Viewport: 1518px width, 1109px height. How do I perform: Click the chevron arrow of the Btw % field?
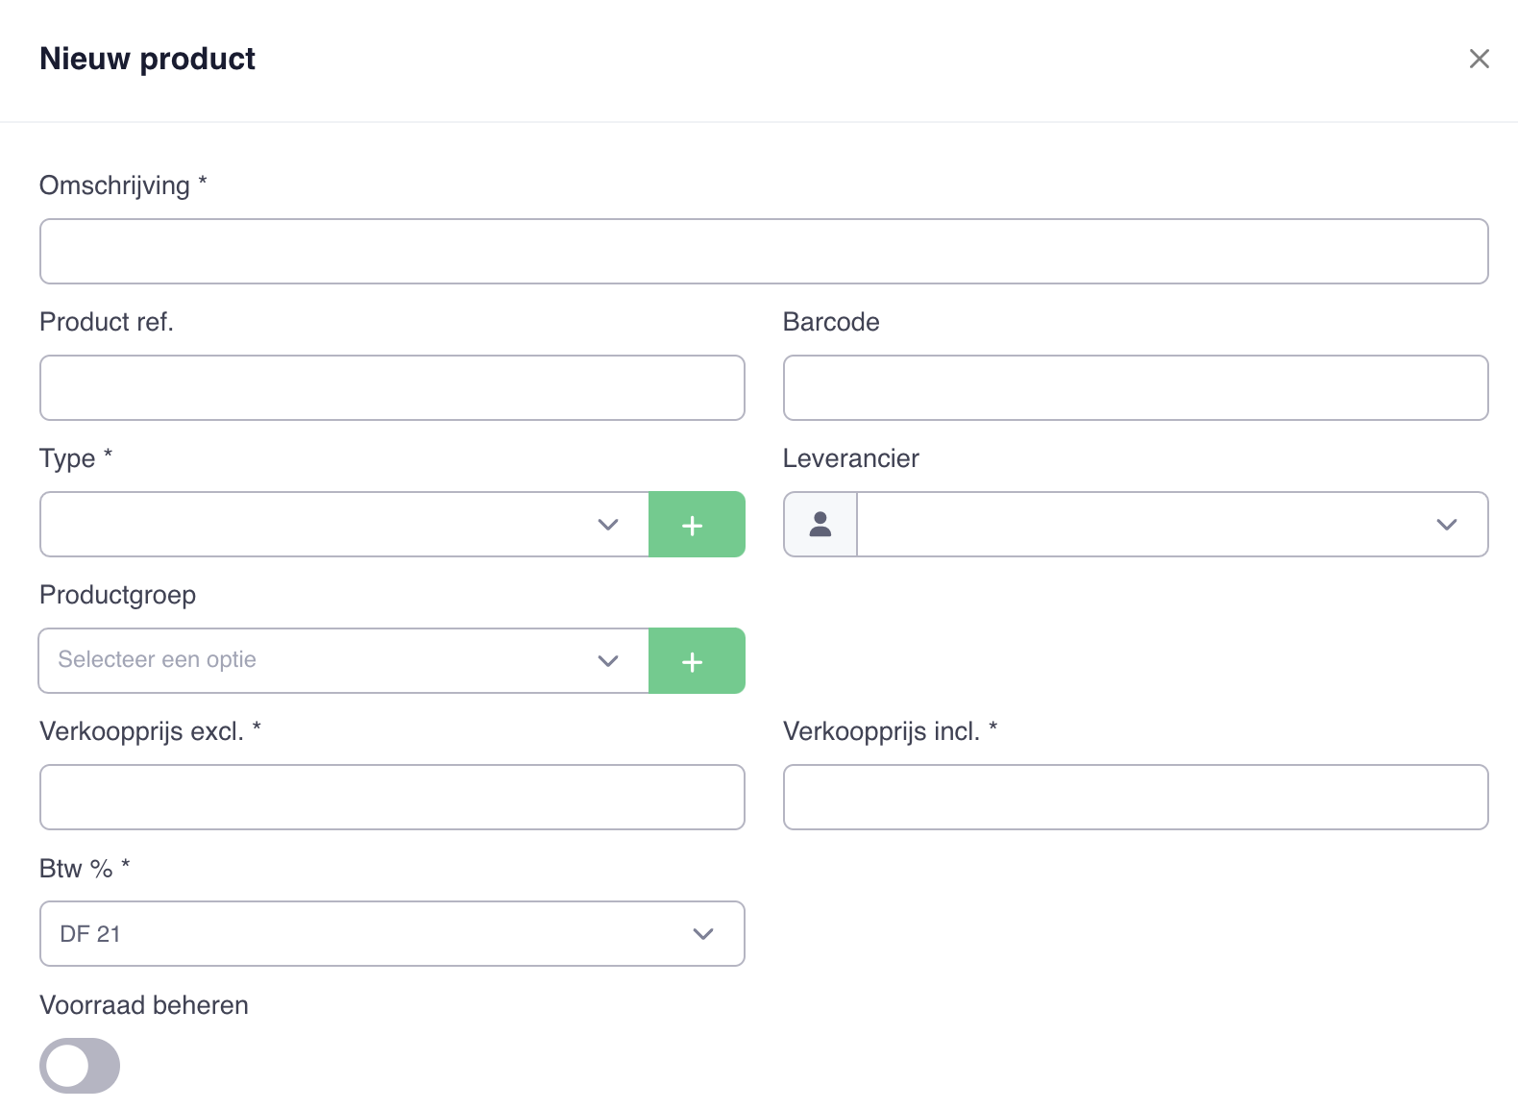(x=703, y=934)
